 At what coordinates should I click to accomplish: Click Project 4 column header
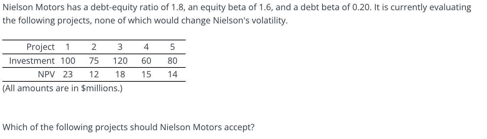click(146, 47)
